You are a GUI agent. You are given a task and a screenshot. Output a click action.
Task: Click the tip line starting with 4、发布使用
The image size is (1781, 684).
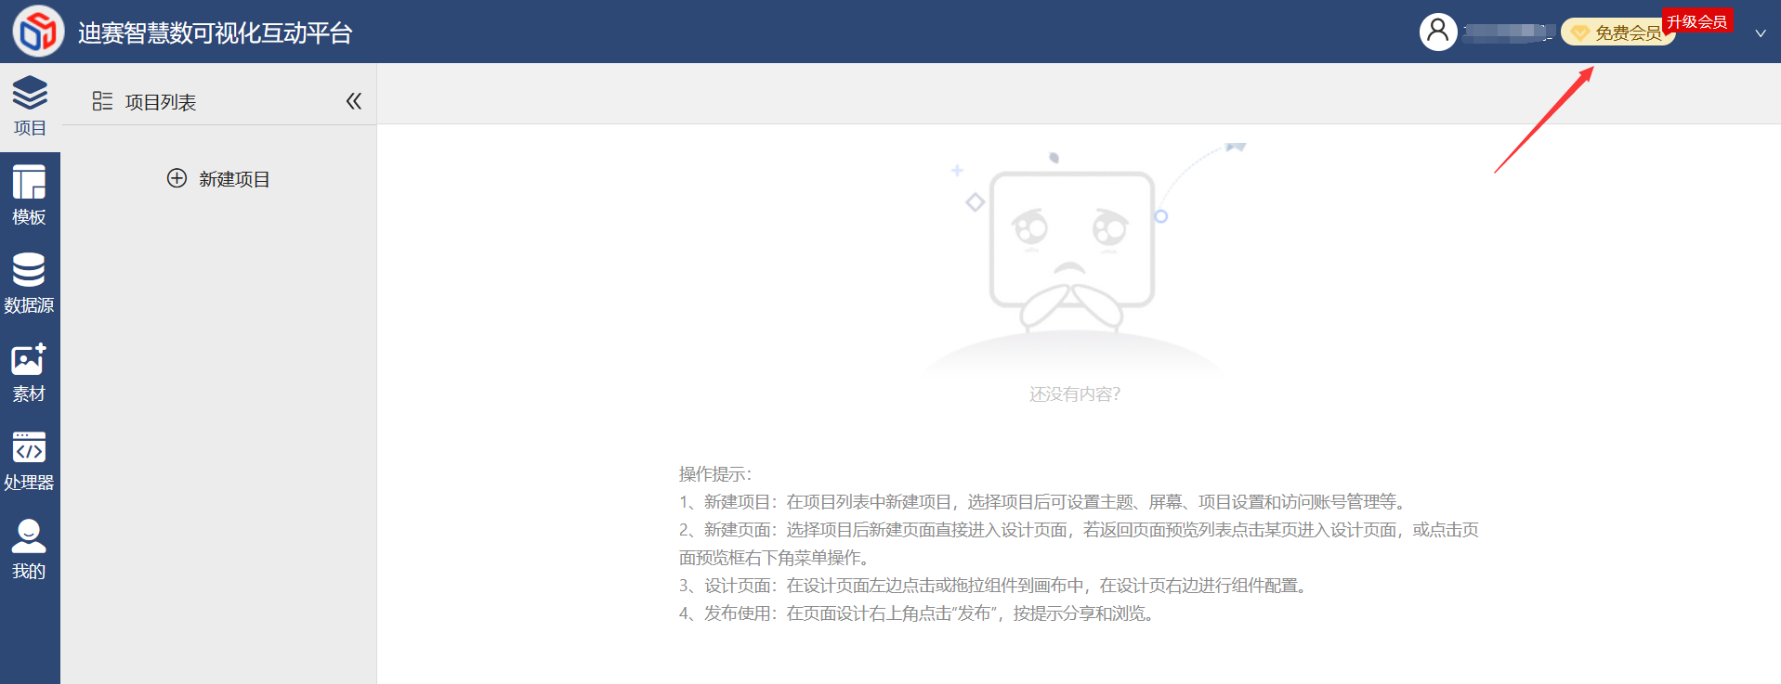919,613
